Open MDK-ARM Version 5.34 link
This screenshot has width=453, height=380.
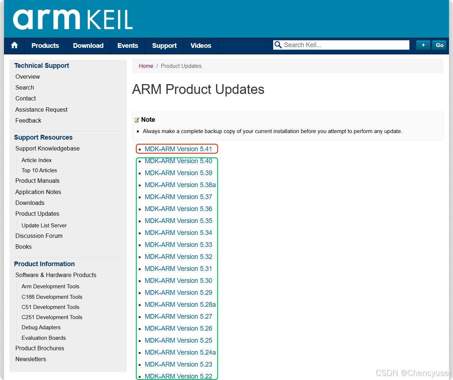(178, 233)
